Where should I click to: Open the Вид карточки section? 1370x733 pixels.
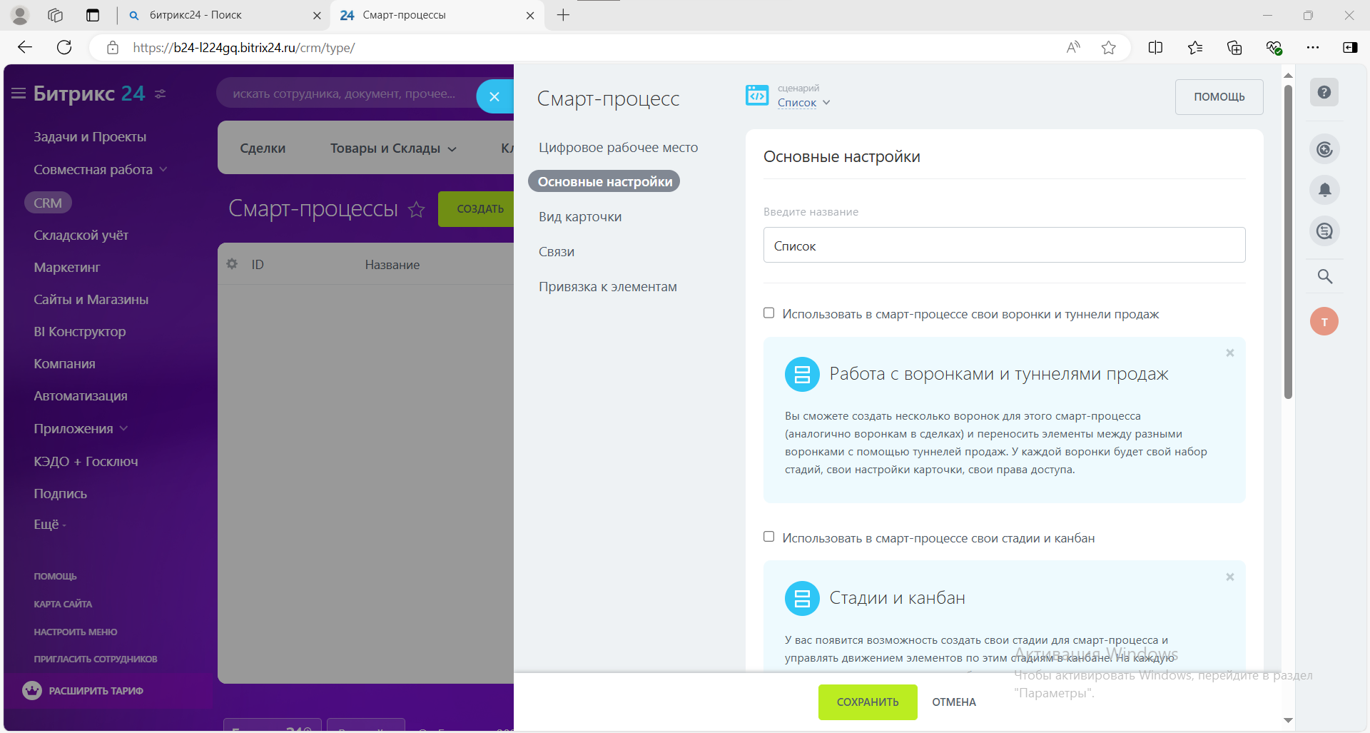point(579,216)
